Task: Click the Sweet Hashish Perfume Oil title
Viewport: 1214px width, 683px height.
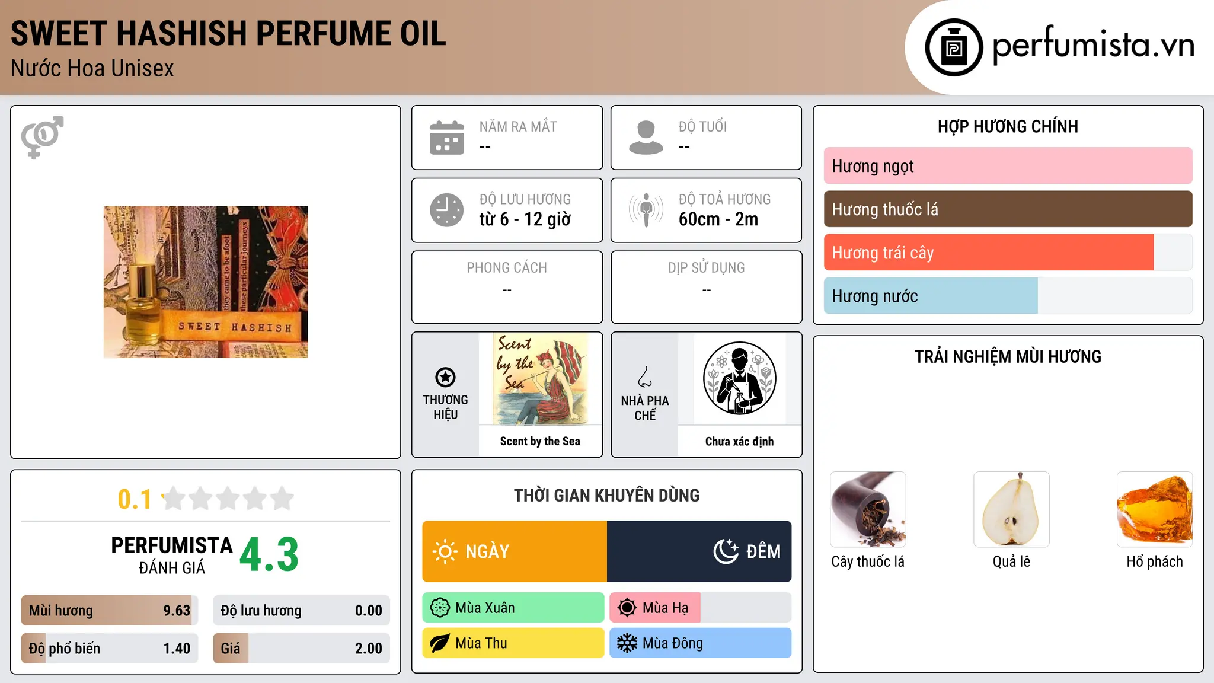Action: [x=229, y=33]
